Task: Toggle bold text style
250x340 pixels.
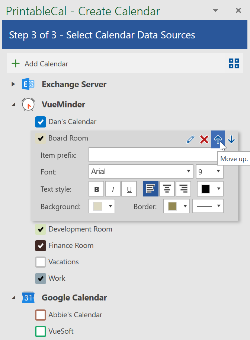Action: [97, 189]
